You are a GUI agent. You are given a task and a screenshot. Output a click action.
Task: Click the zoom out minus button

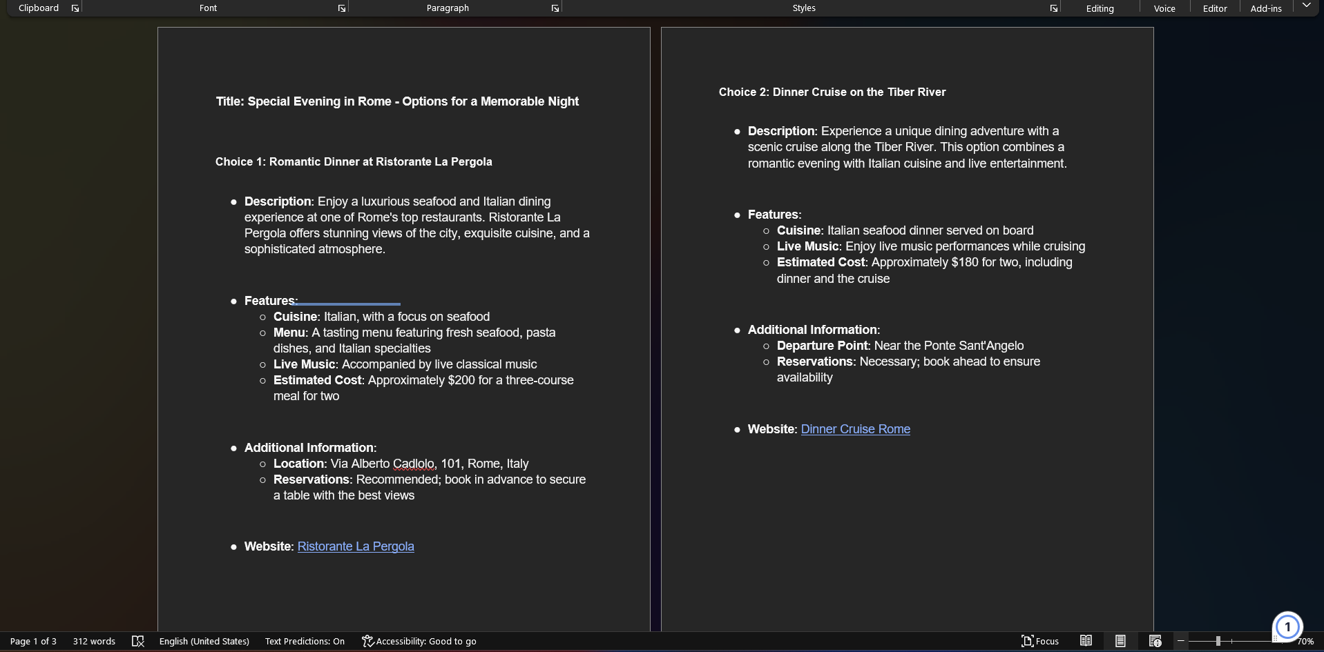tap(1181, 641)
